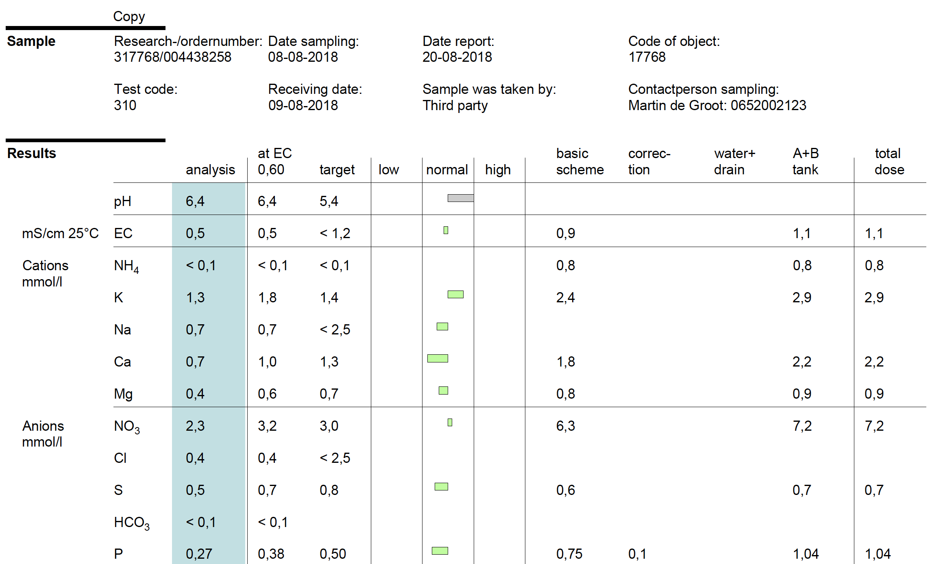Click the date report value 20-08-2018
Screen dimensions: 932x564
(x=457, y=57)
